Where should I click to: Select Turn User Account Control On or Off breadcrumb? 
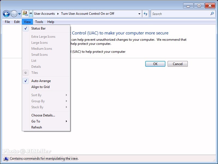click(87, 14)
